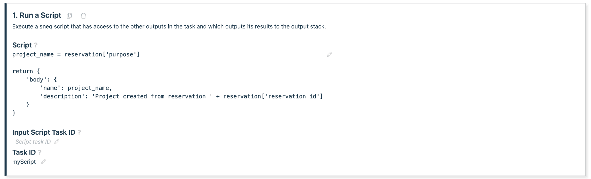This screenshot has width=591, height=179.
Task: Click the project_name assignment line of code
Action: [76, 54]
